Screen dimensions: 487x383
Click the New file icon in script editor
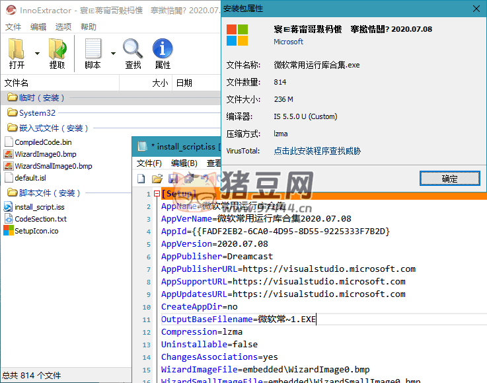point(141,179)
